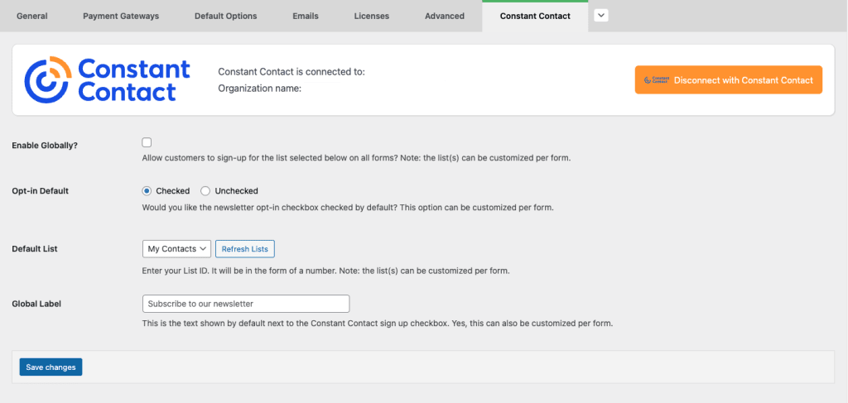Click the Save changes button

tap(51, 367)
